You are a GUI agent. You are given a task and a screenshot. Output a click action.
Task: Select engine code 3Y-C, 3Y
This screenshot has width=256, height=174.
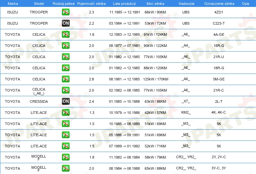[219, 168]
